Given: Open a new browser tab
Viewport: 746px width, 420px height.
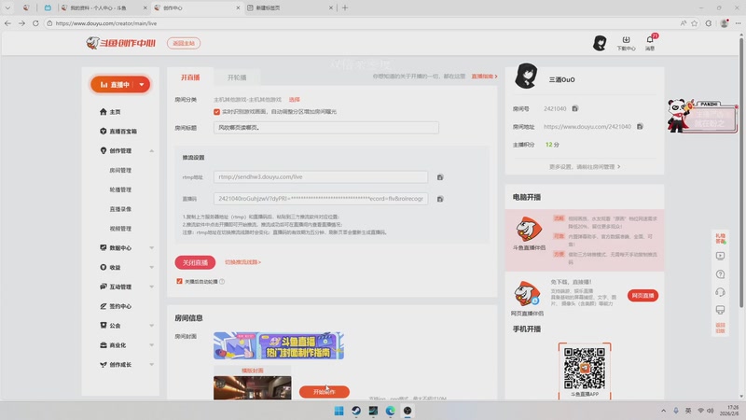Looking at the screenshot, I should (345, 8).
